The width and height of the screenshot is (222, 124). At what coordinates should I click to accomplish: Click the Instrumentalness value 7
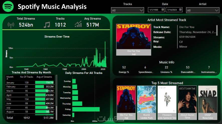click(x=209, y=67)
